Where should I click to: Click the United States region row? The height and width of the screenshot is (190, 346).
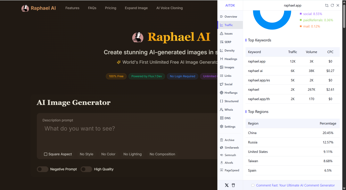[x=292, y=152]
